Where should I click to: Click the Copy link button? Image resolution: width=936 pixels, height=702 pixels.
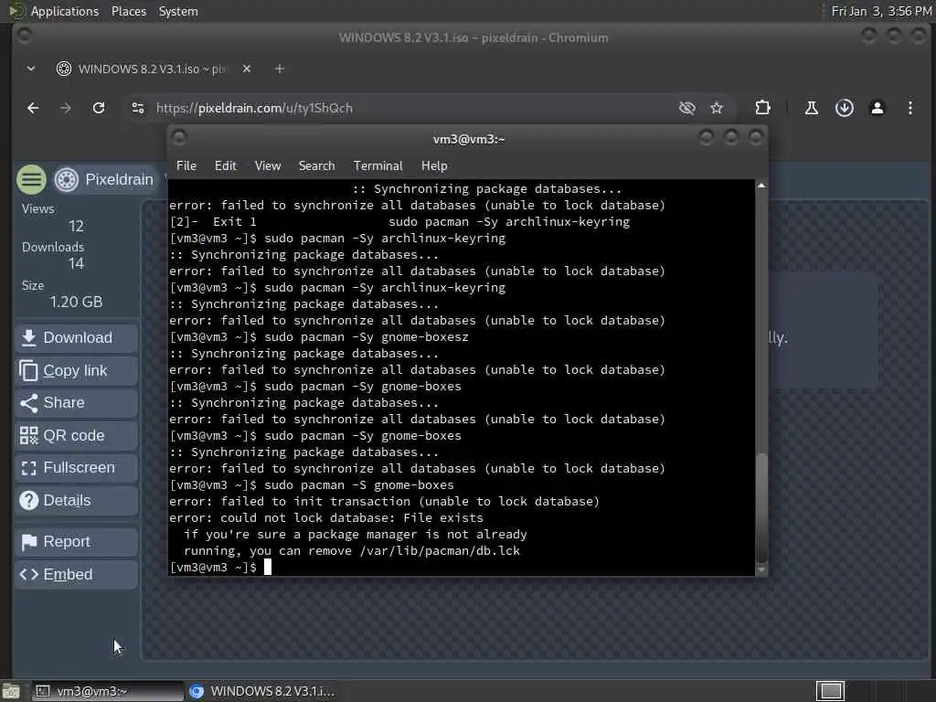click(77, 370)
